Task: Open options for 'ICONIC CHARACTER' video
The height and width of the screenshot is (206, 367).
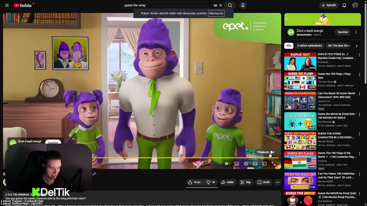Action: tap(359, 134)
